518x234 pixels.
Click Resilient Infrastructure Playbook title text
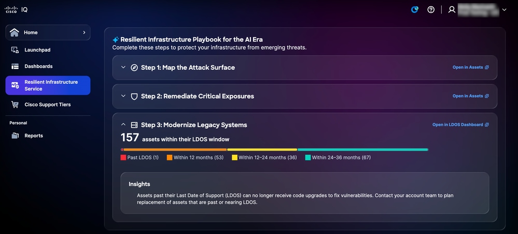pyautogui.click(x=192, y=40)
